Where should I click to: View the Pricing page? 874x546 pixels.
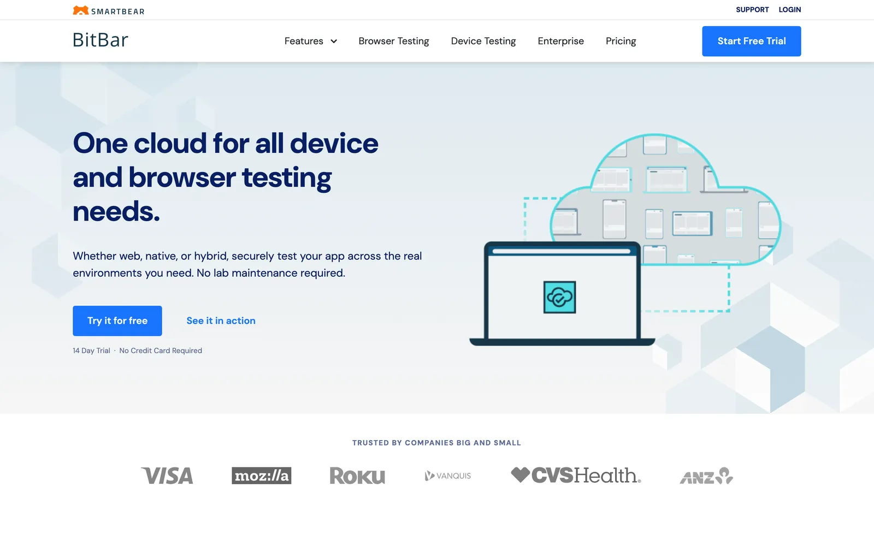point(621,41)
